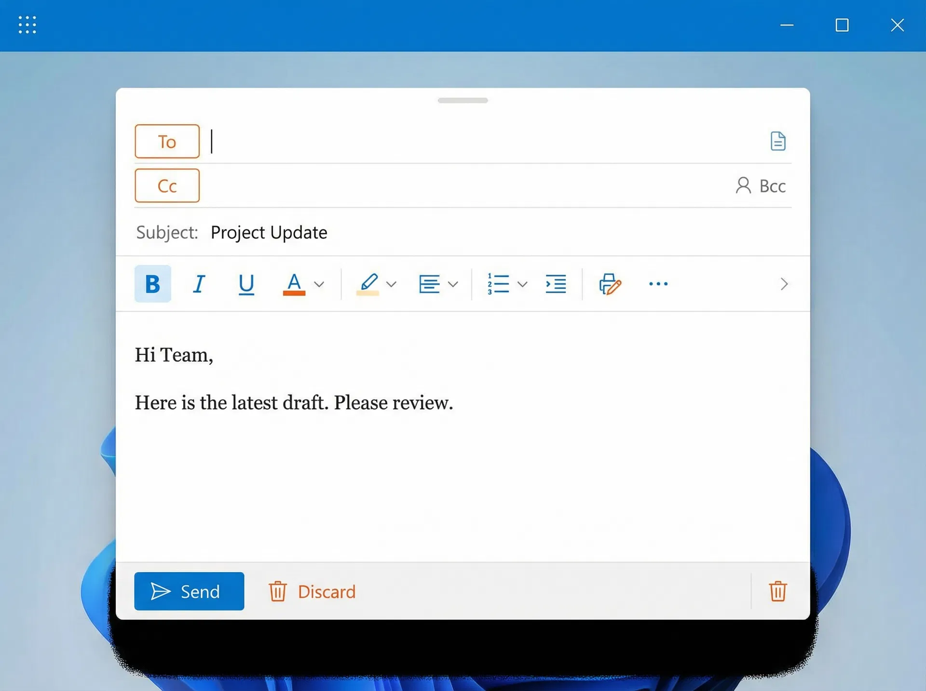Click the Cc button to add contacts
The width and height of the screenshot is (926, 691).
pos(167,186)
